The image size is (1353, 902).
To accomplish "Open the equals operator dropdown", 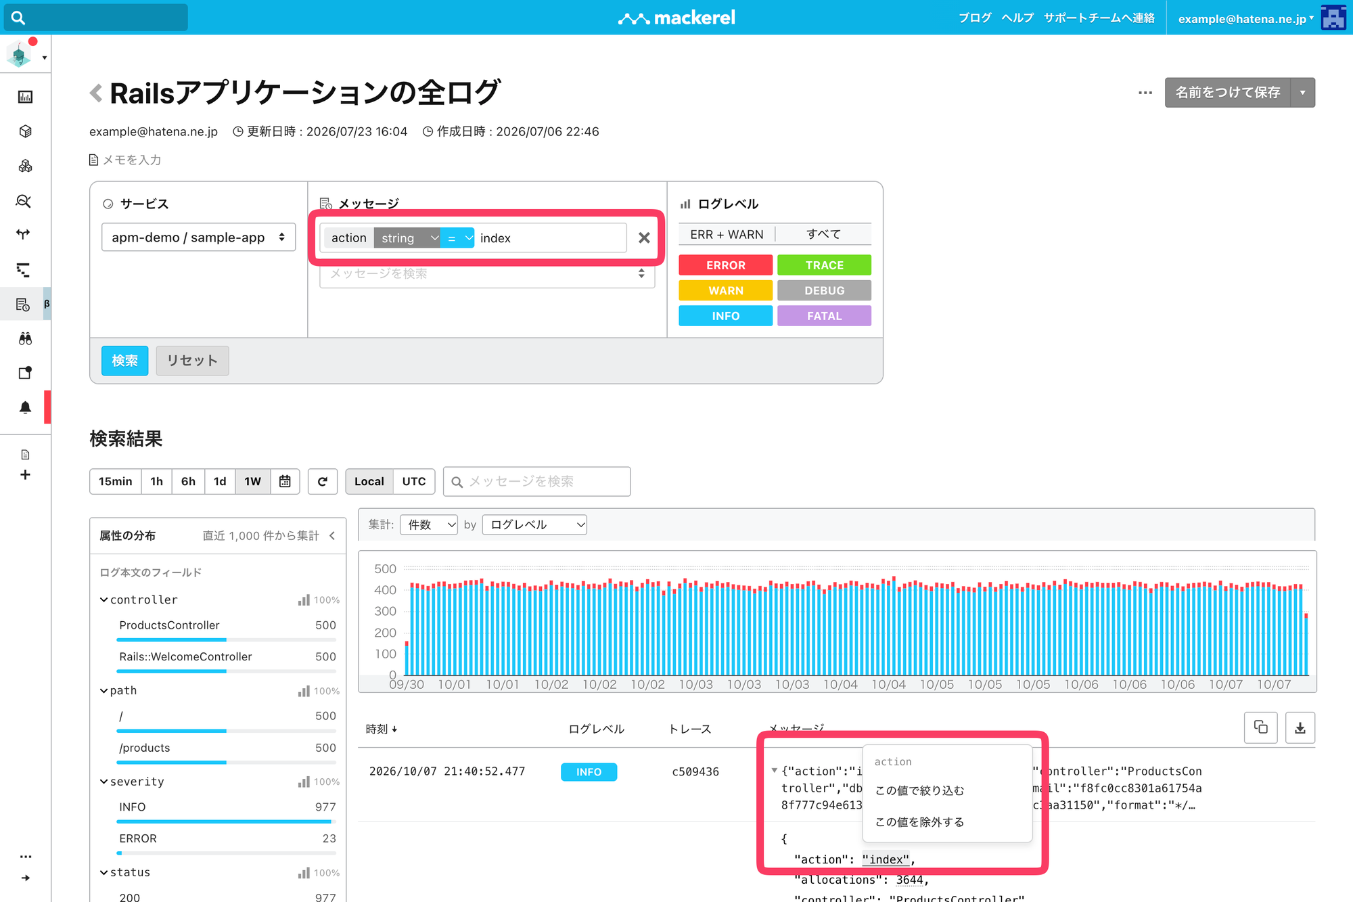I will pos(458,238).
